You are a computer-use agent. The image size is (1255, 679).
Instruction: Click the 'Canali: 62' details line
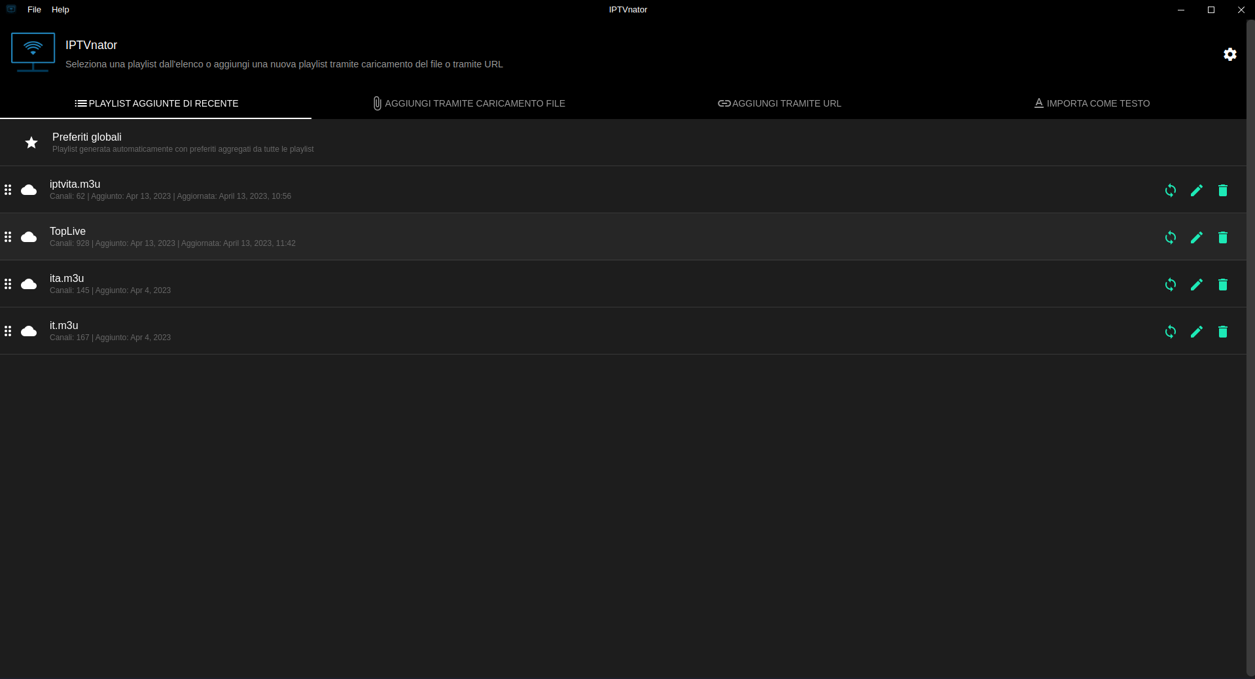[170, 196]
